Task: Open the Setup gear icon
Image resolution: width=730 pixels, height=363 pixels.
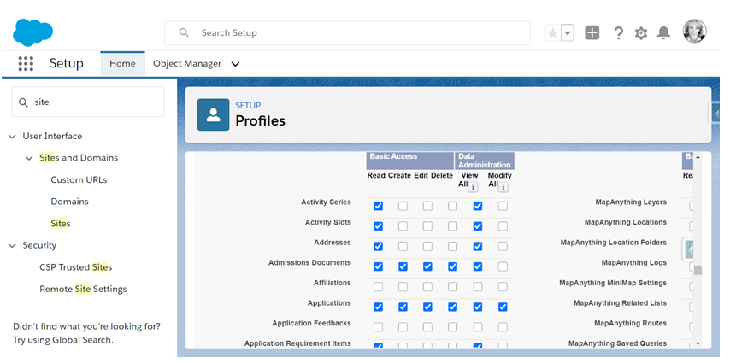Action: point(641,33)
